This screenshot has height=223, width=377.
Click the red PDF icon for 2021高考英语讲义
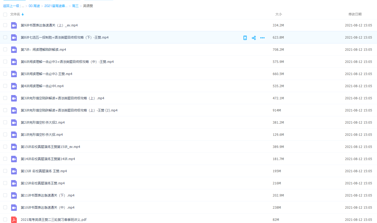point(14,220)
